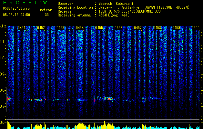203x129 pixels.
Task: Select the 0457 time marker
Action: (138, 28)
